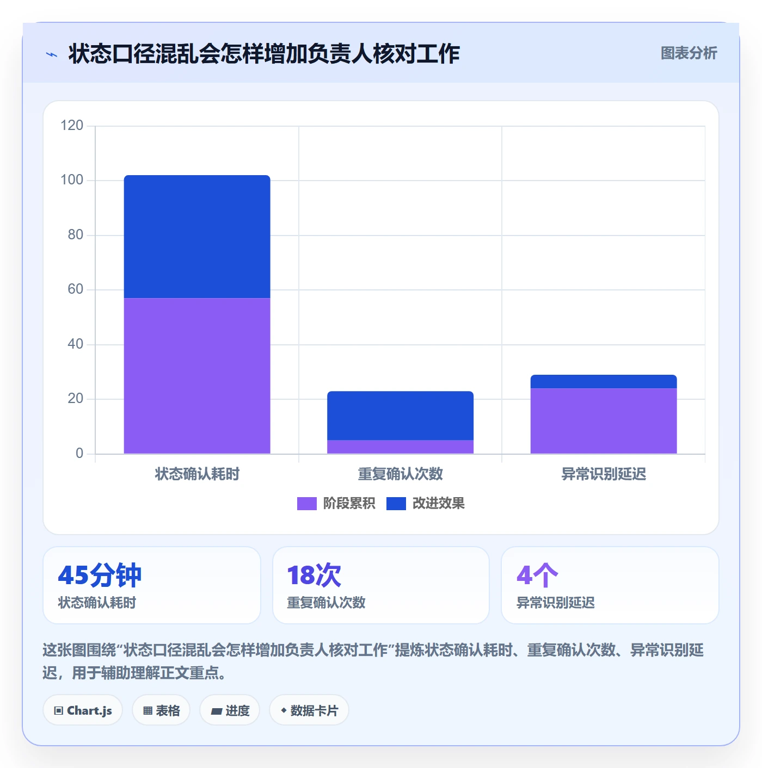Screen dimensions: 762x768
Task: Click the blue segment of 异常识别延迟 bar
Action: tap(604, 381)
